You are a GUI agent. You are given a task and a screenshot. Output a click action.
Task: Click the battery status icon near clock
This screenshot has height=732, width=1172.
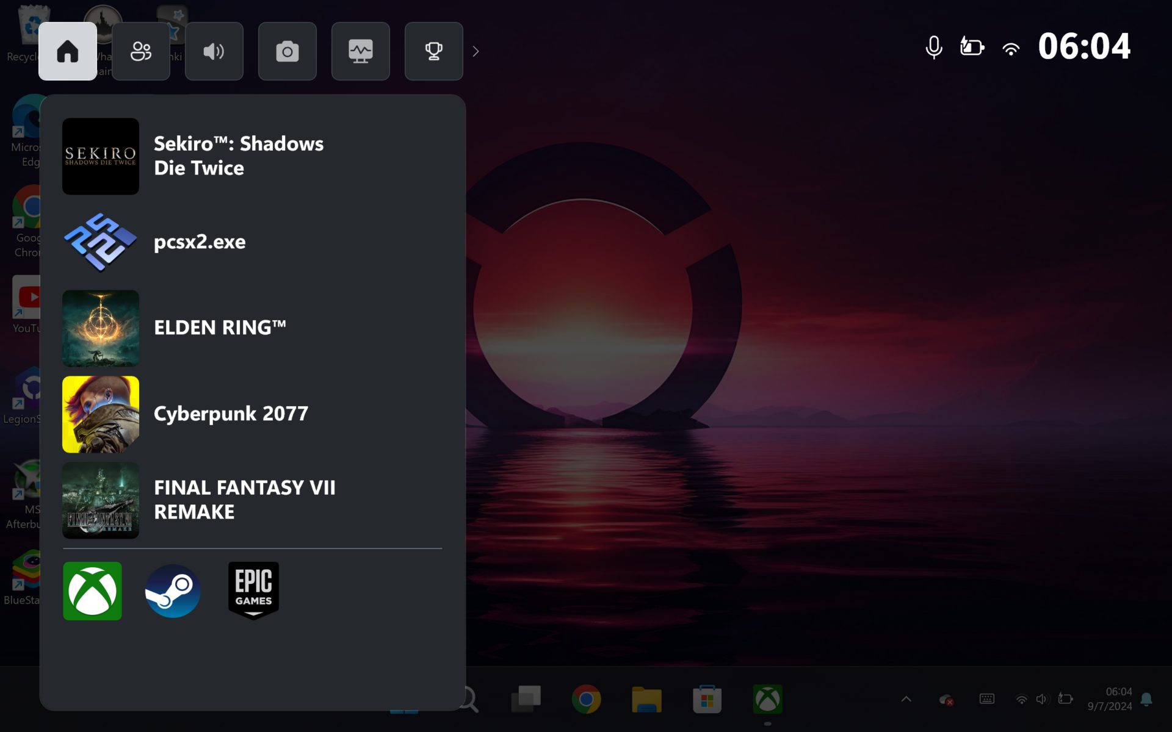972,47
